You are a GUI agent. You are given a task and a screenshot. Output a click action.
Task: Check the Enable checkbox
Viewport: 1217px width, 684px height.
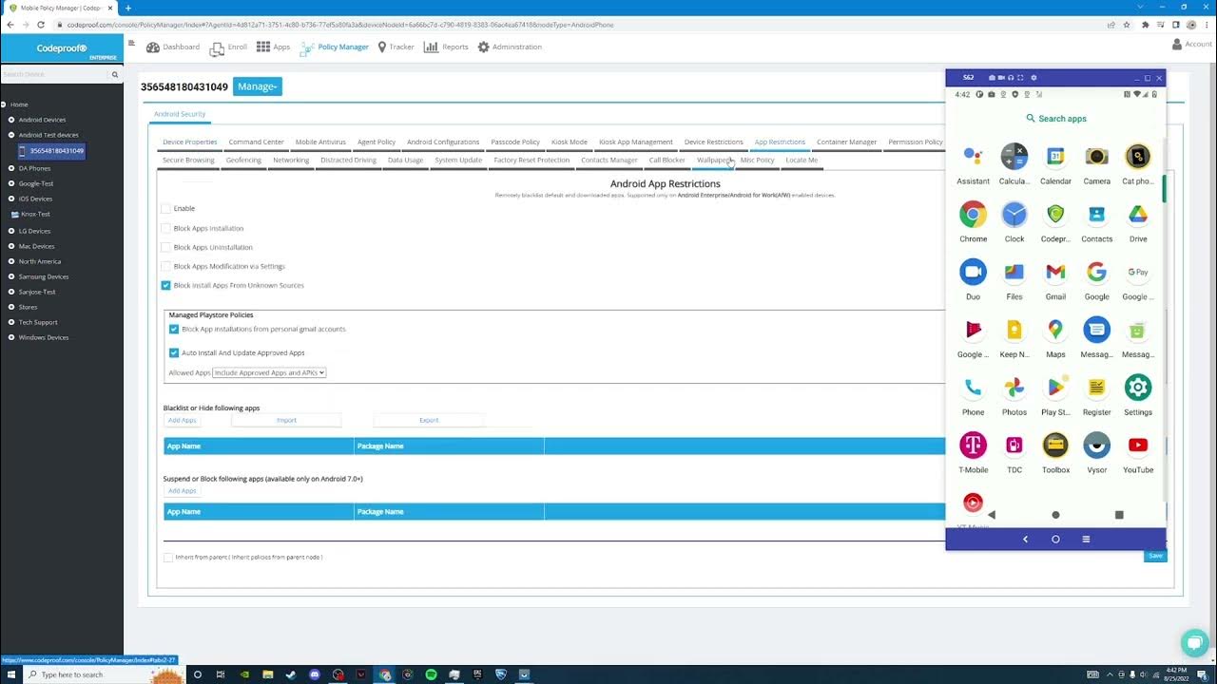tap(165, 208)
